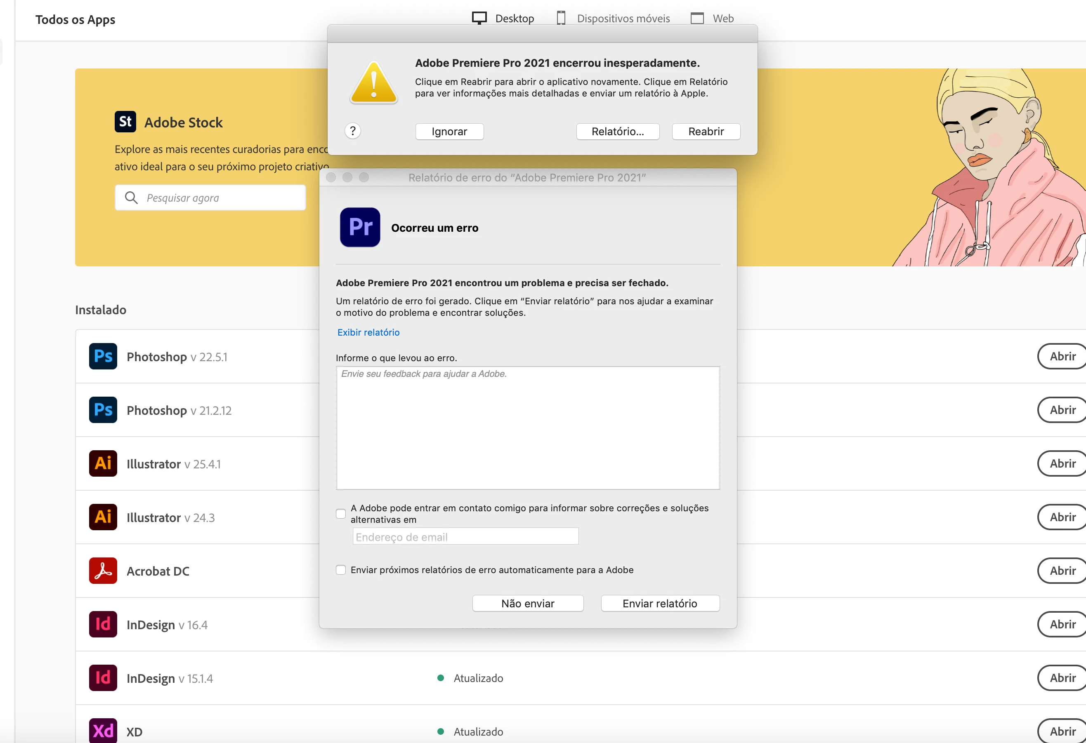Switch to Dispositivos móveis tab
The image size is (1086, 743).
pos(613,18)
